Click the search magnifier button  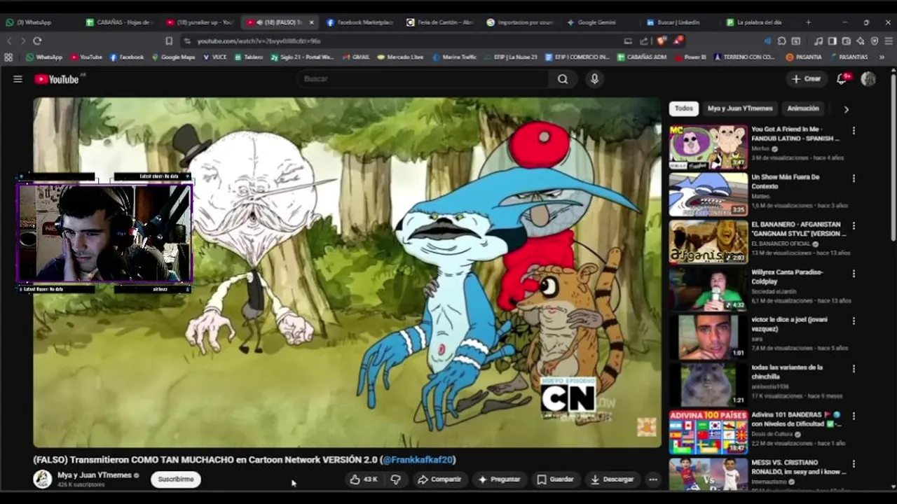coord(563,79)
